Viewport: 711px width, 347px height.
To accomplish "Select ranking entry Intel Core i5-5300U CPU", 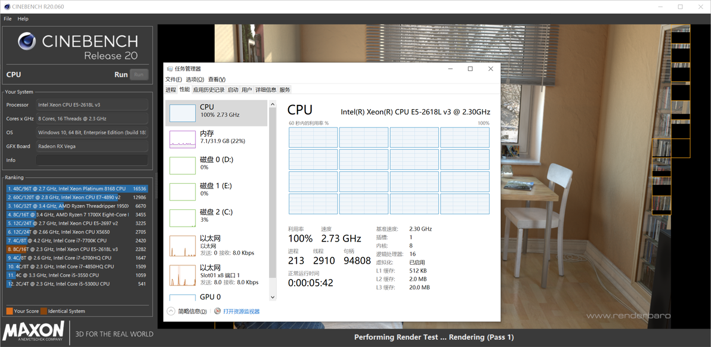I will [77, 284].
